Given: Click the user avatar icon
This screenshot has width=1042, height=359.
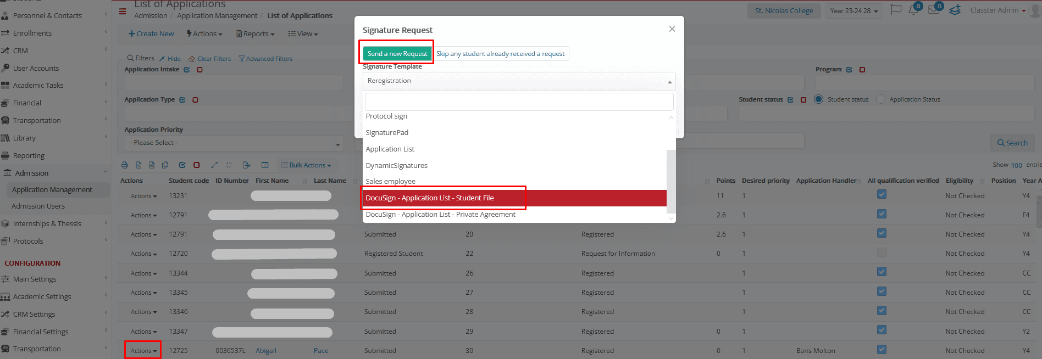Looking at the screenshot, I should (1035, 11).
